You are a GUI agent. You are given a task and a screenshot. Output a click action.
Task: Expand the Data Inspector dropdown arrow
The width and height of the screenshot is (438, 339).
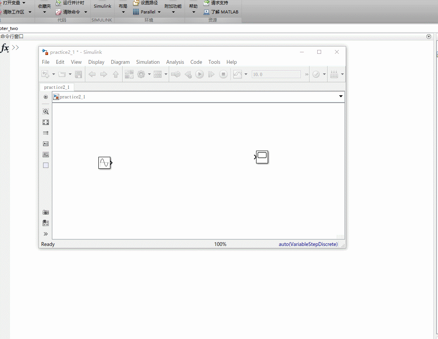(x=246, y=74)
